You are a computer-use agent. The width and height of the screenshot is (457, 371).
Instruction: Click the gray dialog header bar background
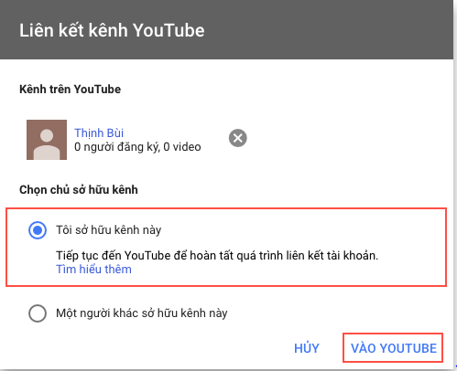[x=330, y=29]
